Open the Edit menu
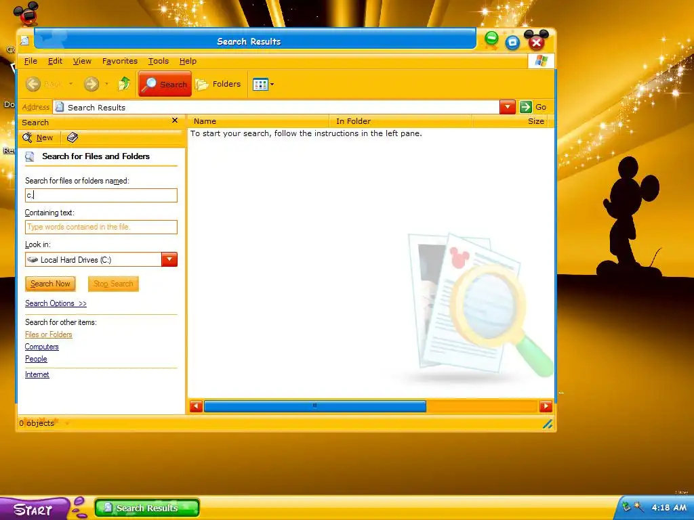This screenshot has height=520, width=694. coord(55,61)
